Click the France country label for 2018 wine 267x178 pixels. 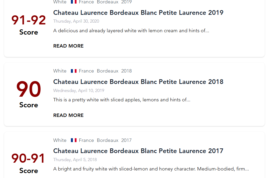click(86, 71)
